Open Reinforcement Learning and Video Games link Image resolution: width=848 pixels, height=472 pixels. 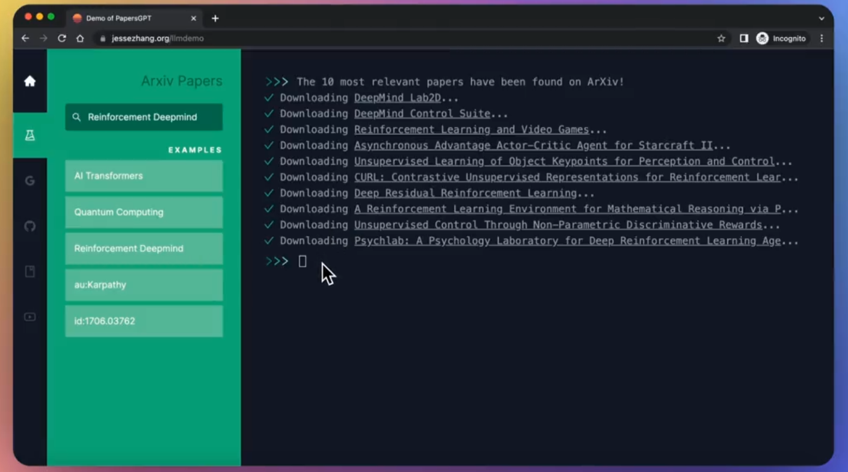tap(472, 129)
